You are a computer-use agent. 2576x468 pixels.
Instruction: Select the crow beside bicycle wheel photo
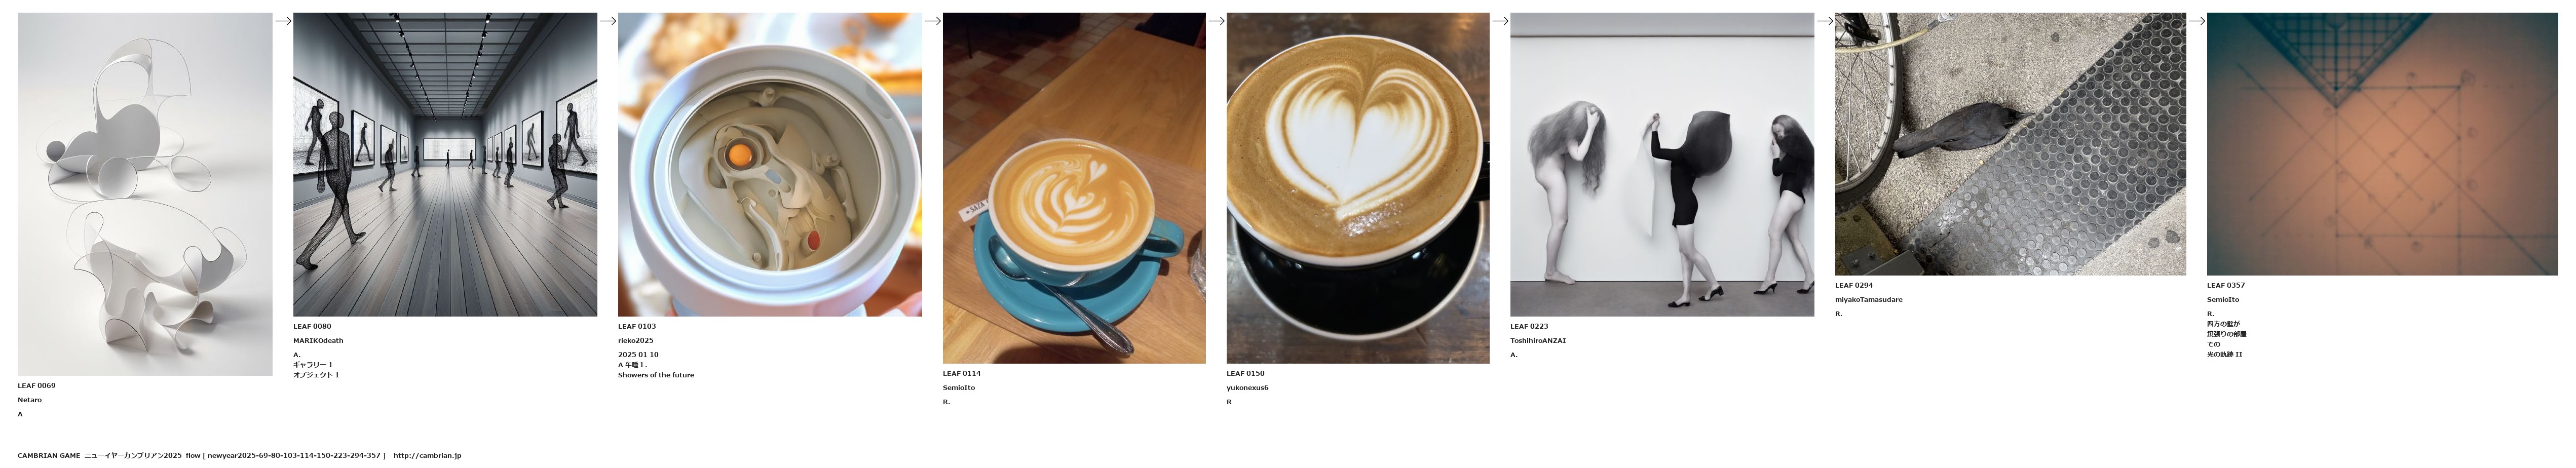(2010, 144)
